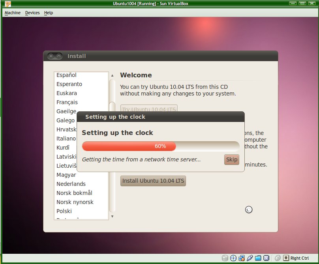This screenshot has height=264, width=319.
Task: Click the Right Ctrl host key label
Action: pos(300,258)
